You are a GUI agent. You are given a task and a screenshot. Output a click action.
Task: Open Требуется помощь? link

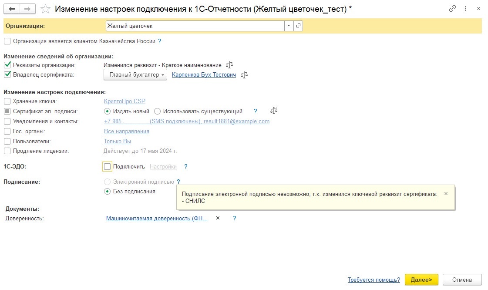point(374,280)
